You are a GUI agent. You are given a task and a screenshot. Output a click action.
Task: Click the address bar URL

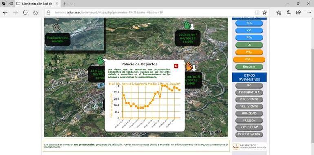pyautogui.click(x=109, y=13)
